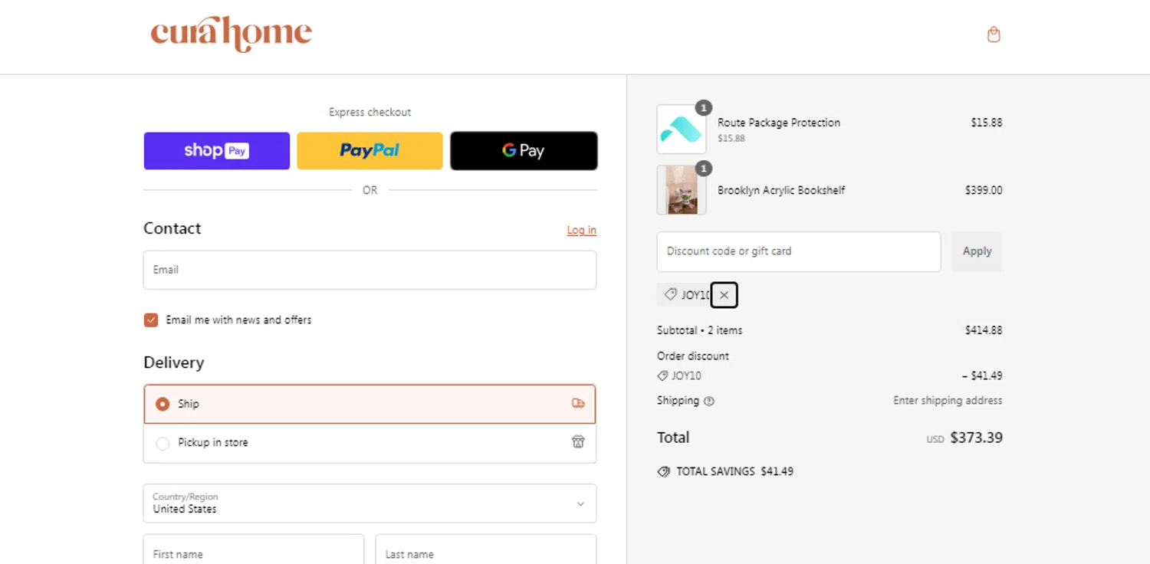Click the truck icon in Ship option
The width and height of the screenshot is (1150, 564).
[x=578, y=404]
